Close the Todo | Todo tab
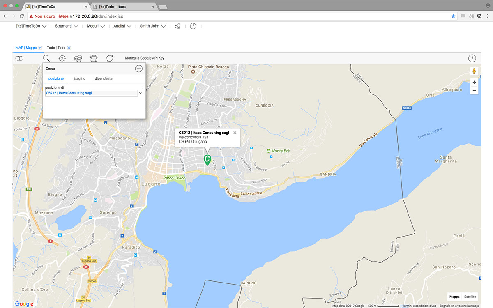493x308 pixels. [x=69, y=48]
